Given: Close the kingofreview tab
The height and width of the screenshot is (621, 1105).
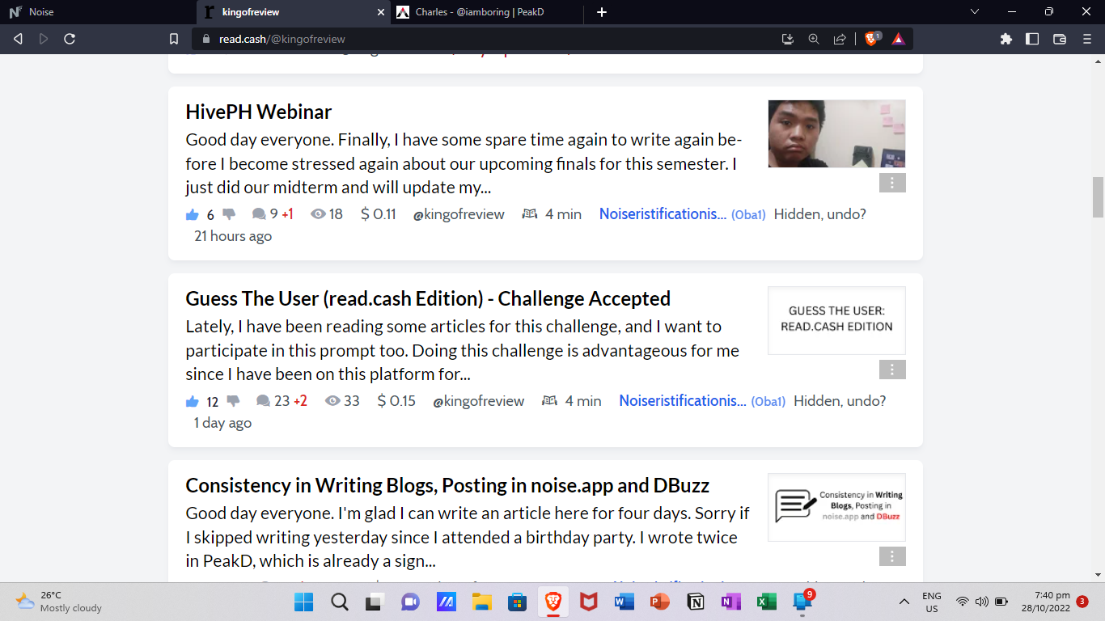Looking at the screenshot, I should [382, 12].
